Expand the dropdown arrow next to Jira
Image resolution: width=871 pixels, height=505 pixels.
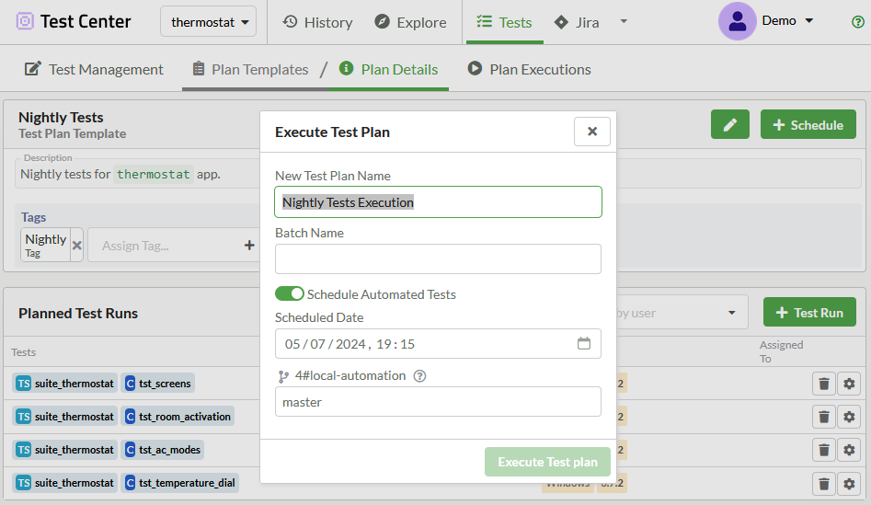click(x=624, y=22)
